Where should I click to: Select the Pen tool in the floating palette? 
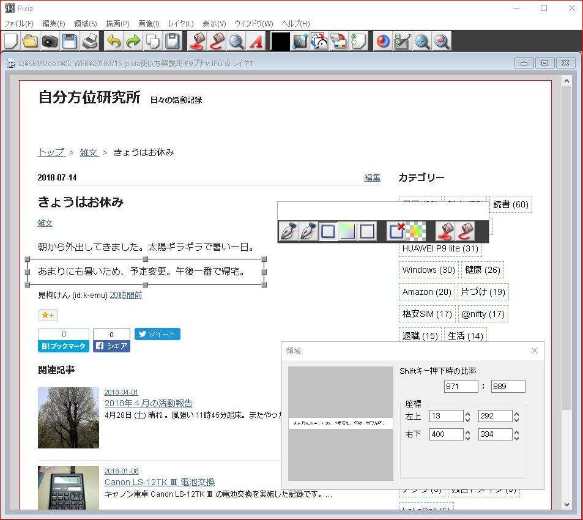click(x=287, y=231)
